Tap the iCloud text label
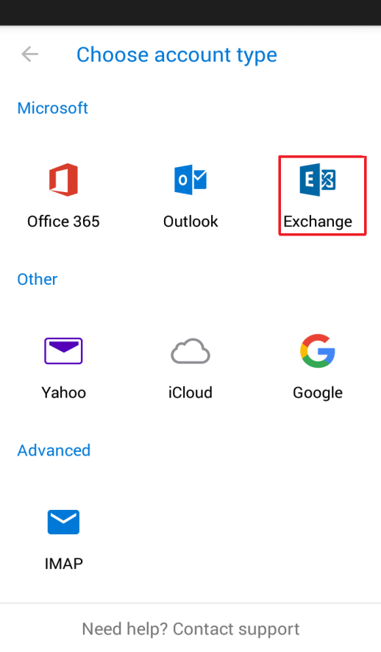This screenshot has height=652, width=381. tap(190, 392)
